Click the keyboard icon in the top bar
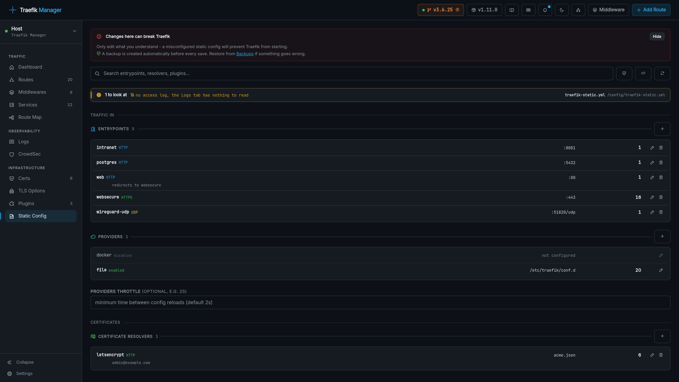This screenshot has width=679, height=382. click(x=528, y=10)
